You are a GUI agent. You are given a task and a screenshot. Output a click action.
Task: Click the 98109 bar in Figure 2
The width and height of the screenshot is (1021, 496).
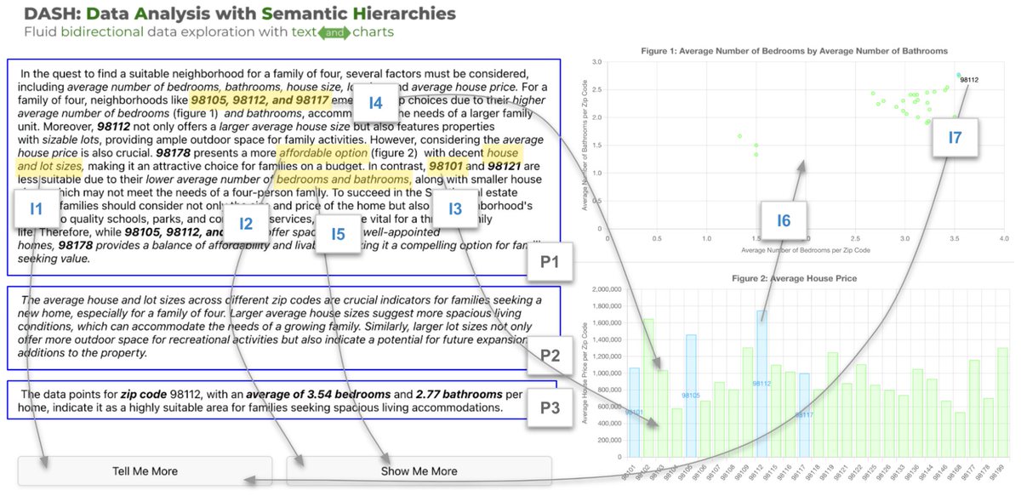(748, 402)
